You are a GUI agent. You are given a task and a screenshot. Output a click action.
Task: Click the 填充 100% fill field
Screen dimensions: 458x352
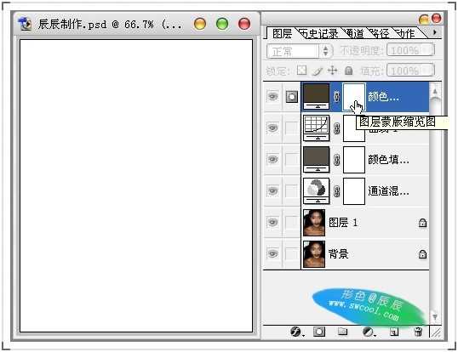(410, 71)
